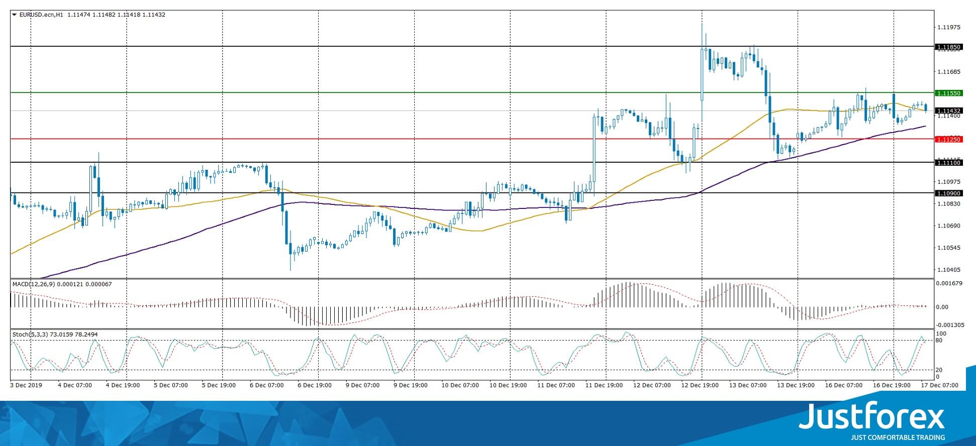Click the 6 Dec 19:00 time label
Viewport: 976px width, 446px height.
(x=315, y=386)
